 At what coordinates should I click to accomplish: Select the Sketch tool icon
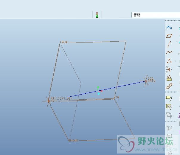(169, 27)
